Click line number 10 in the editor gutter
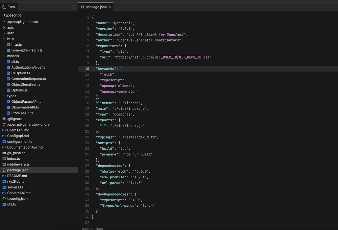This screenshot has height=230, width=338. point(87,69)
